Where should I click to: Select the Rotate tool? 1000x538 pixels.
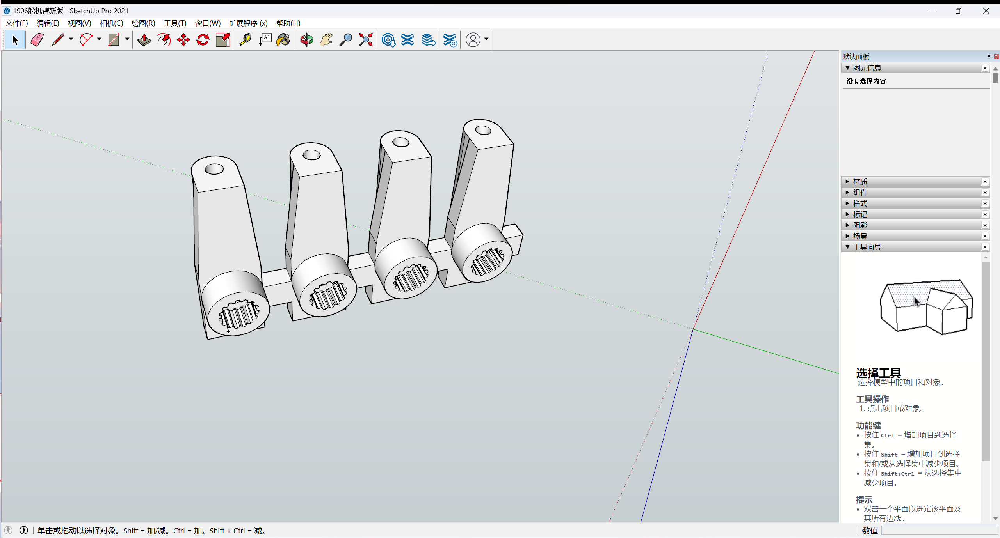tap(203, 40)
